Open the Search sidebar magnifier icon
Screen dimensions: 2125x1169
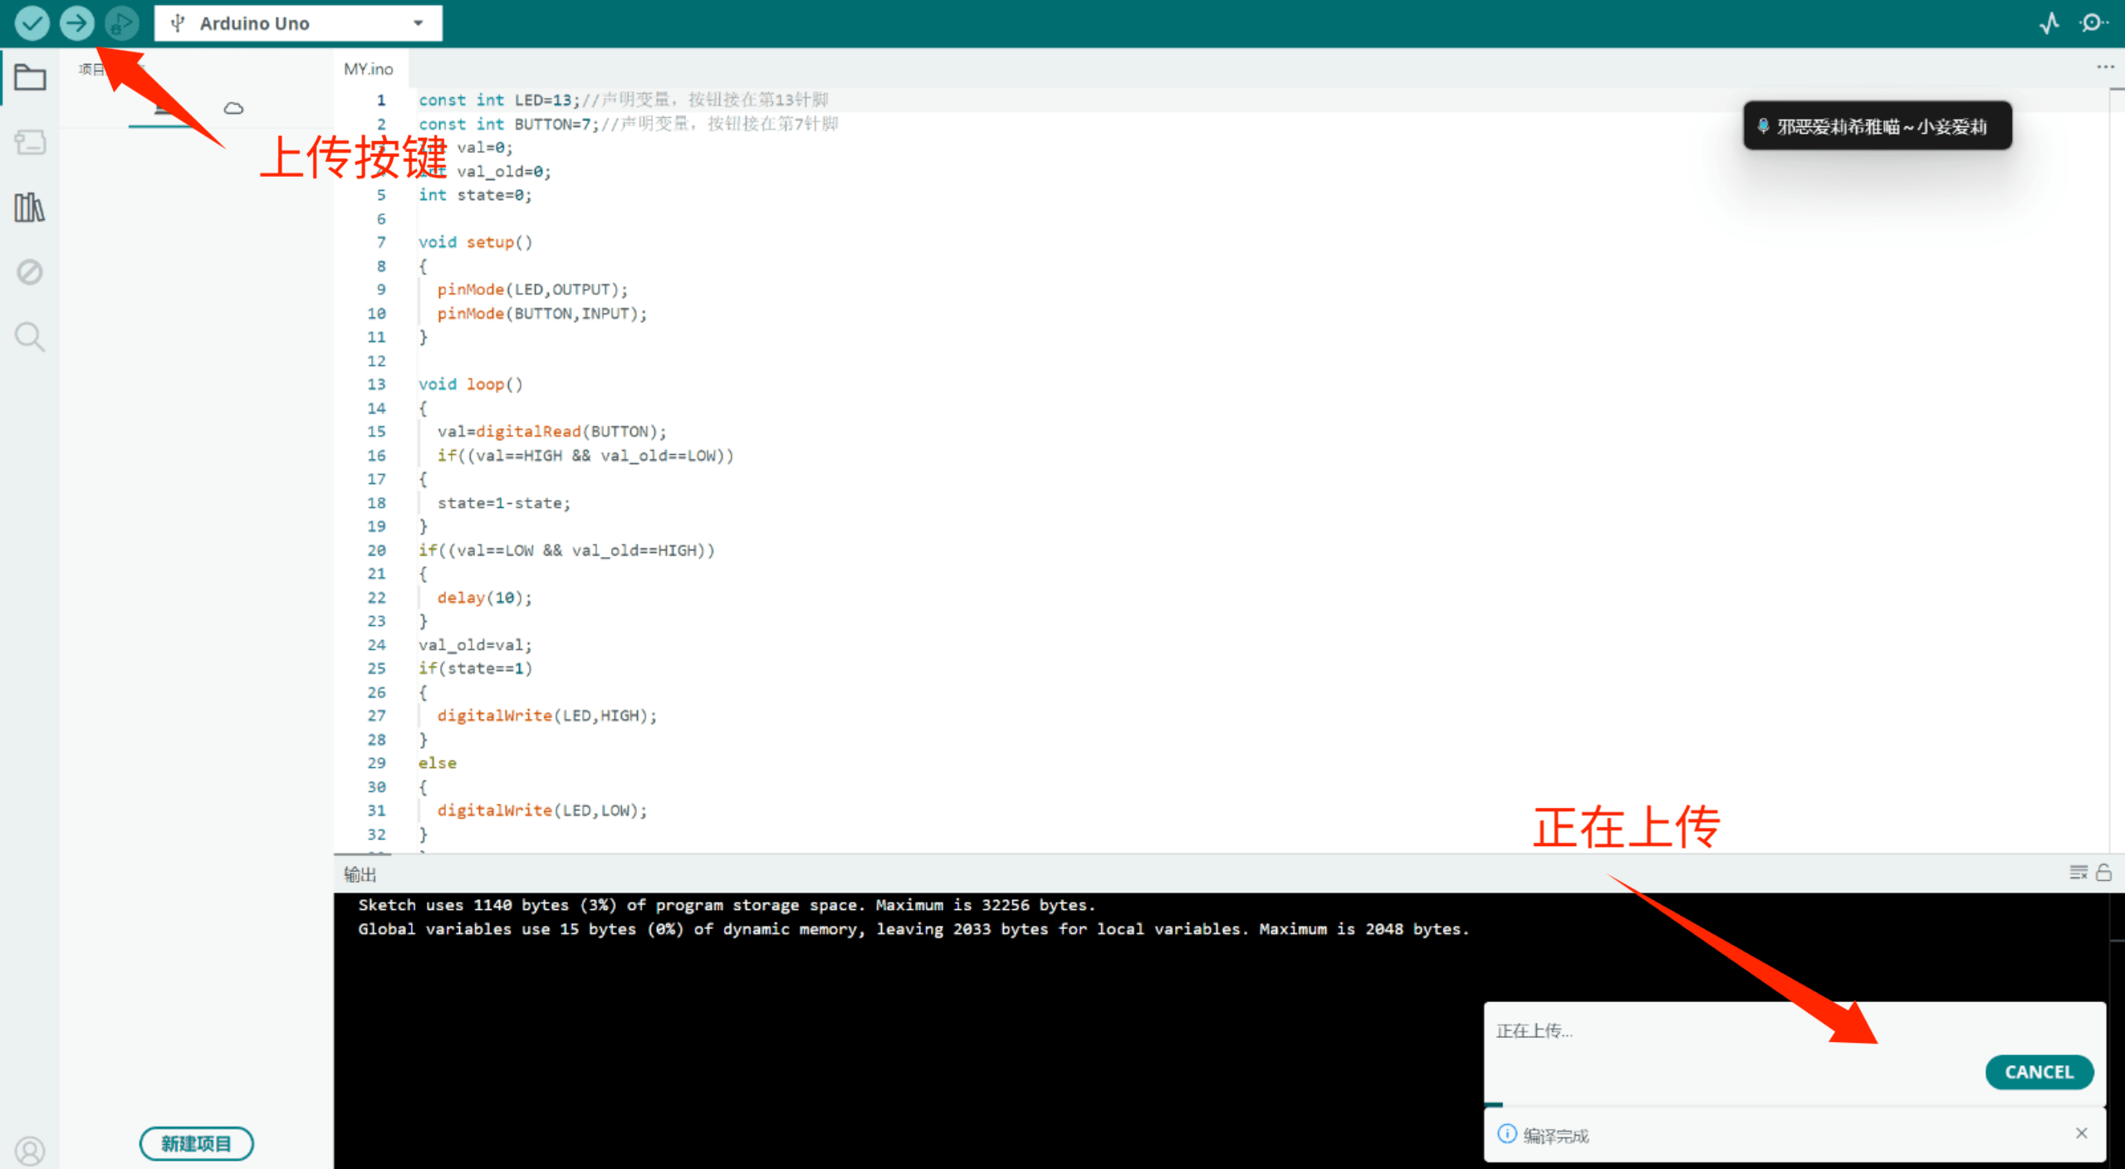pyautogui.click(x=30, y=337)
